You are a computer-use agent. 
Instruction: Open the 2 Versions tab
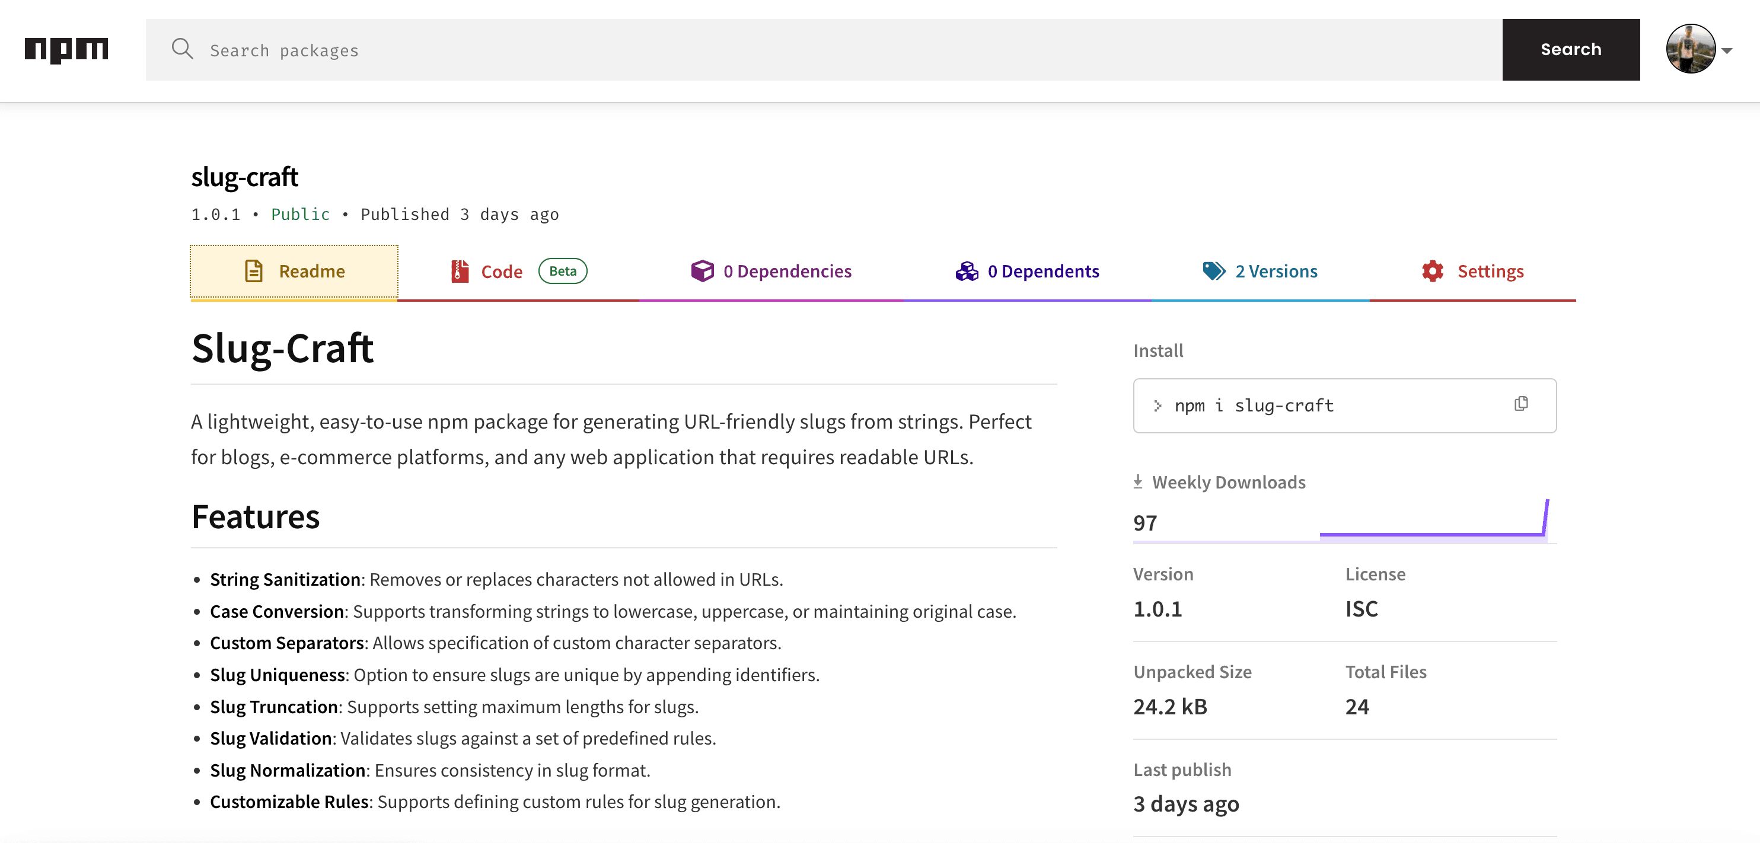coord(1276,271)
